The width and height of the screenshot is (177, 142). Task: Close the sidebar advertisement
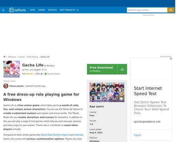pyautogui.click(x=171, y=59)
